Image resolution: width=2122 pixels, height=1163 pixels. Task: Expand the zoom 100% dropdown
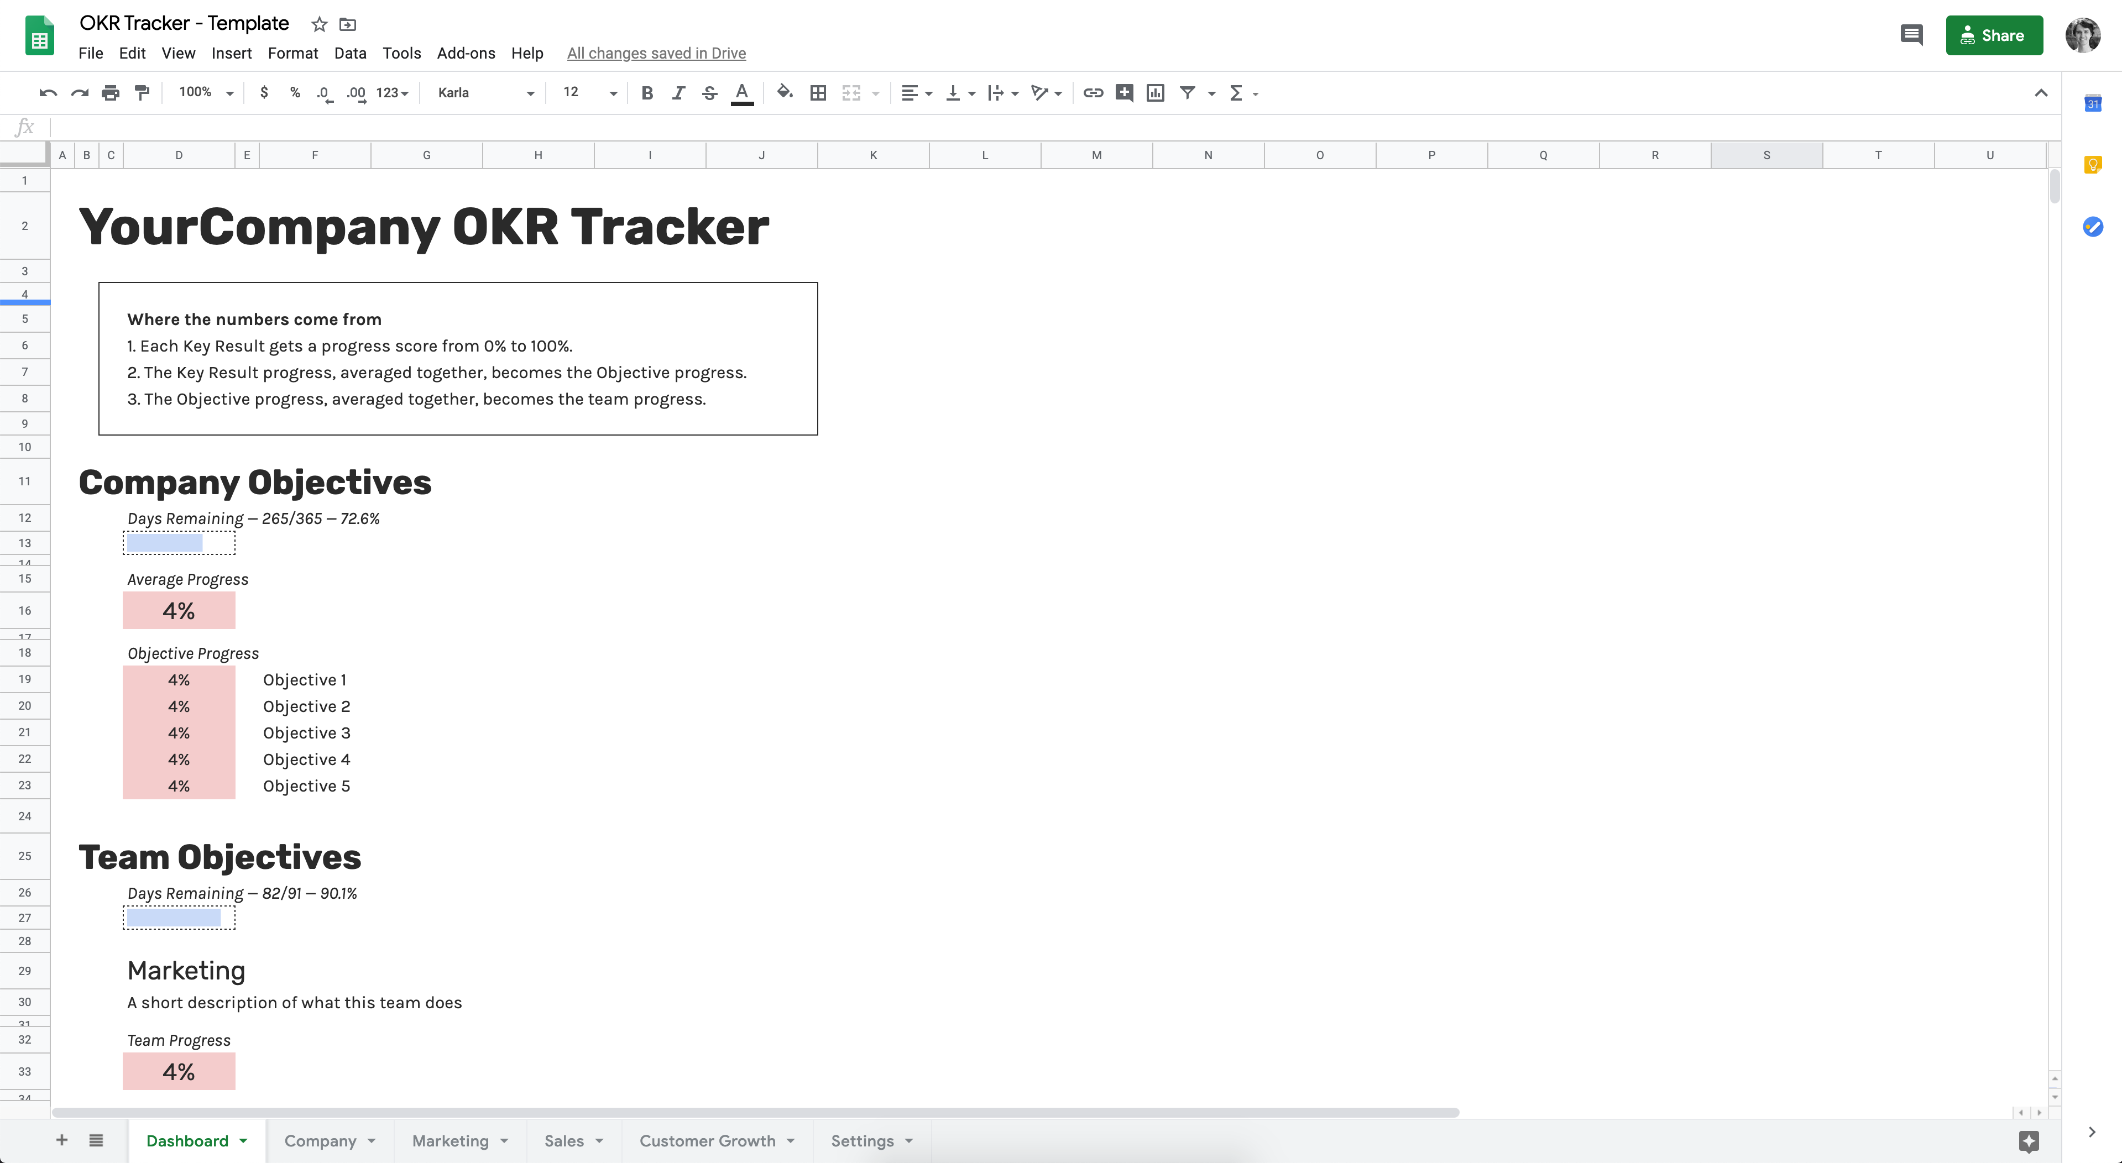pos(206,93)
